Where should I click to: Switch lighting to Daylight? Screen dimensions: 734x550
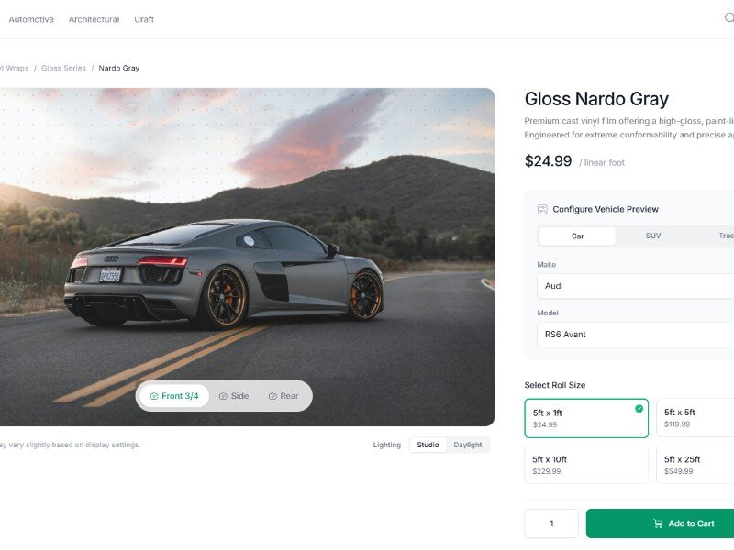click(x=467, y=445)
